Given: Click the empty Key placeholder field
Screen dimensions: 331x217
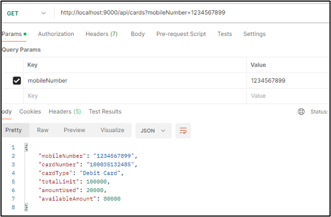Looking at the screenshot, I should click(135, 96).
